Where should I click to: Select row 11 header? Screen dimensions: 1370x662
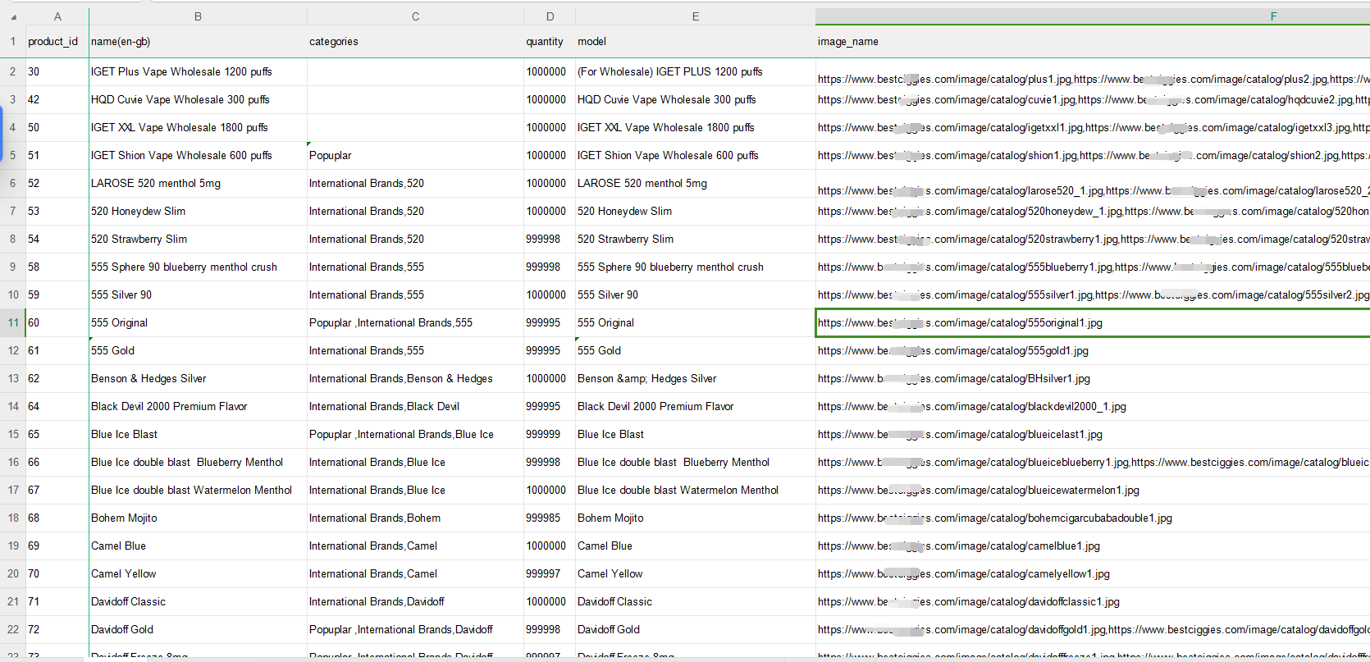click(13, 322)
